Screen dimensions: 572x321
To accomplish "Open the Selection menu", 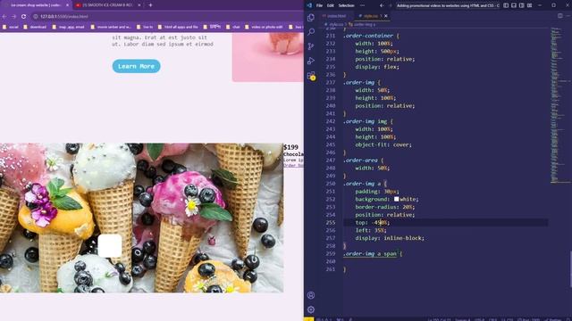I will click(x=346, y=5).
